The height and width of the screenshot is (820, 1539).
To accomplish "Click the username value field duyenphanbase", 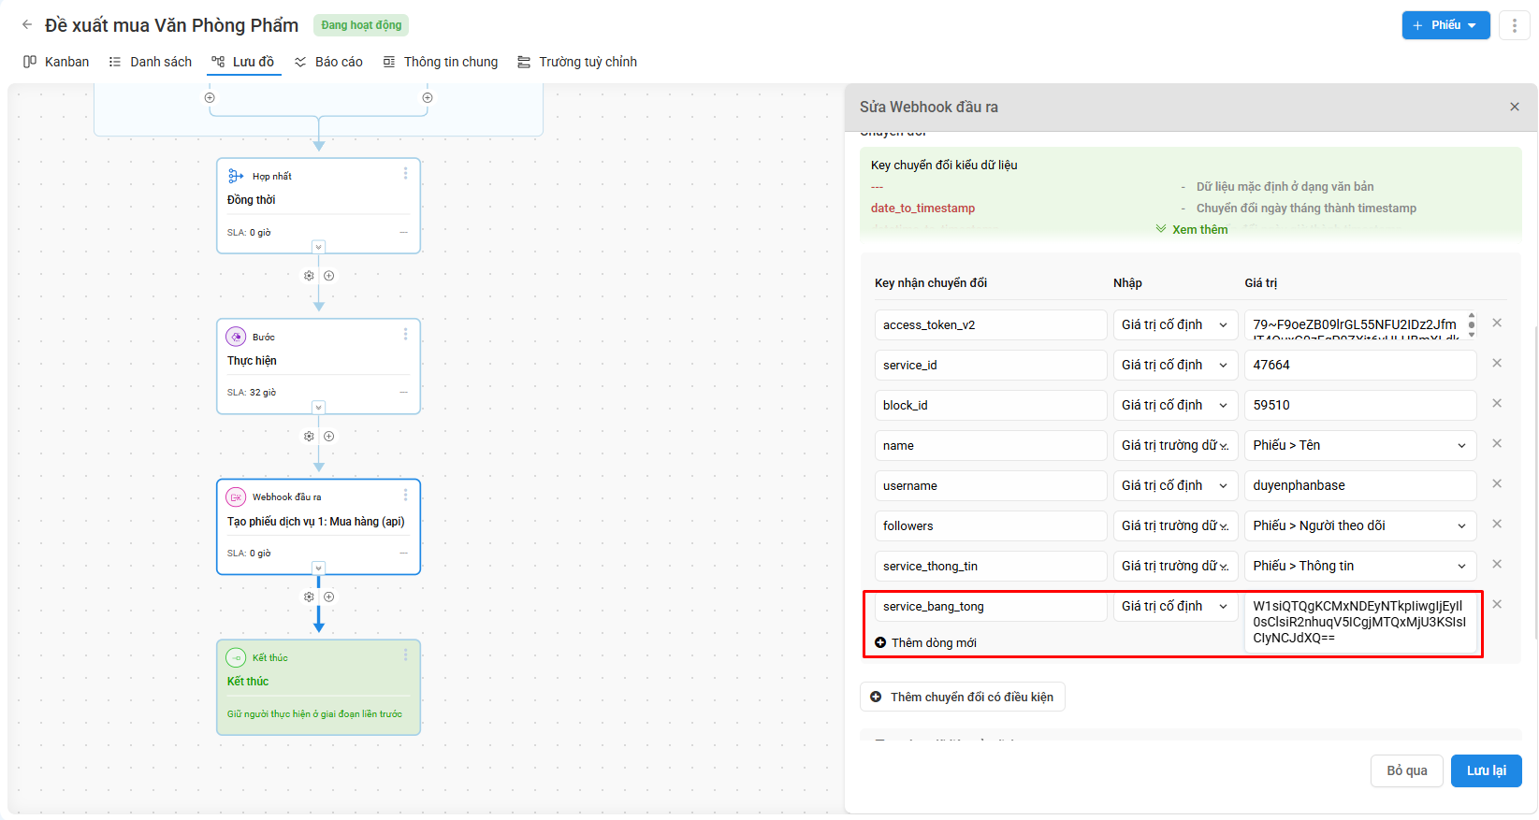I will (x=1360, y=485).
